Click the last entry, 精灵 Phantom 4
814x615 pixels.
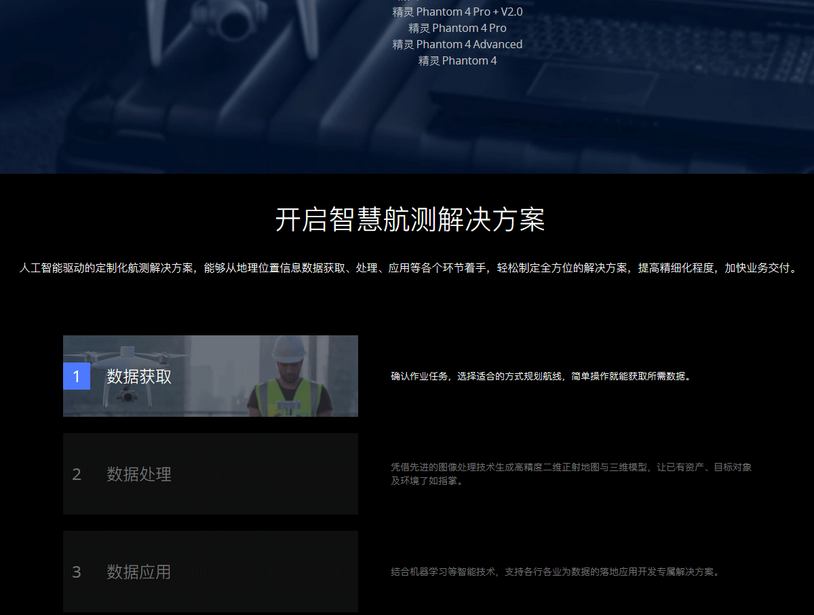coord(457,60)
